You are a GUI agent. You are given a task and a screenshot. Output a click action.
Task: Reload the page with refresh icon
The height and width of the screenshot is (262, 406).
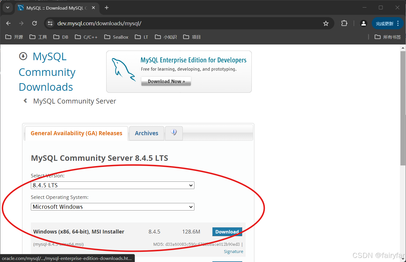34,23
